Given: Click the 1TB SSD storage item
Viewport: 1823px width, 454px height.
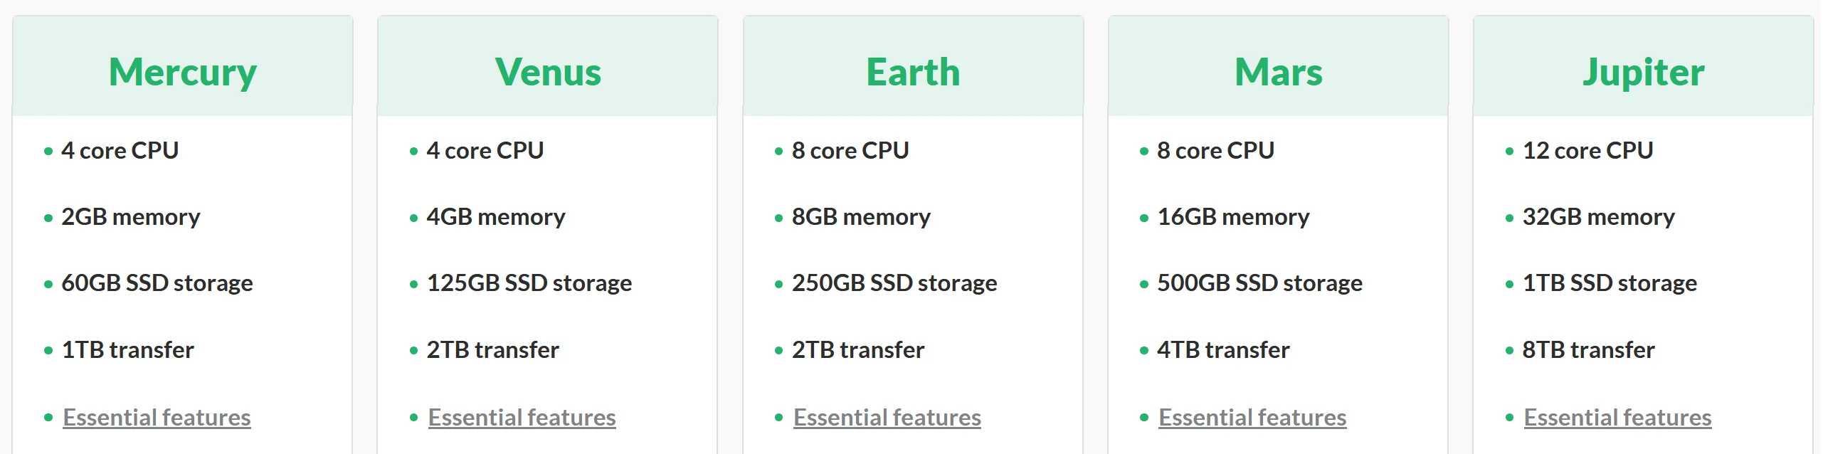Looking at the screenshot, I should tap(1610, 283).
